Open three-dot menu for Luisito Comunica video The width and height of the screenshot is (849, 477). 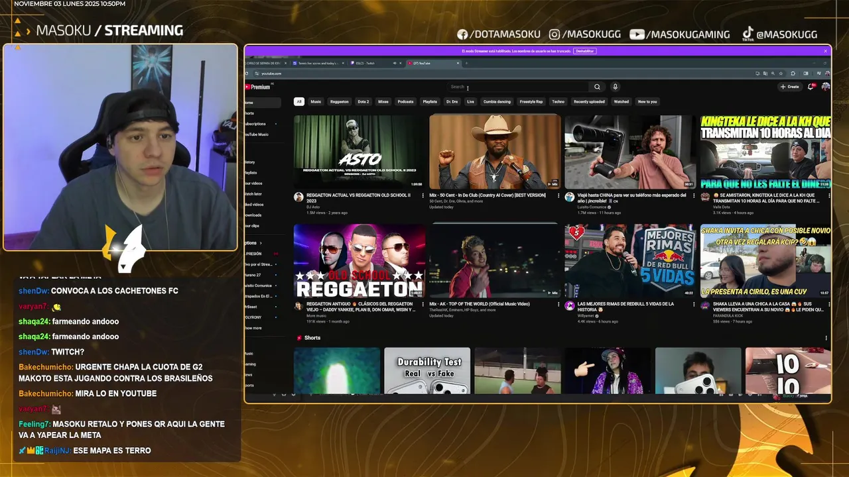pyautogui.click(x=694, y=196)
